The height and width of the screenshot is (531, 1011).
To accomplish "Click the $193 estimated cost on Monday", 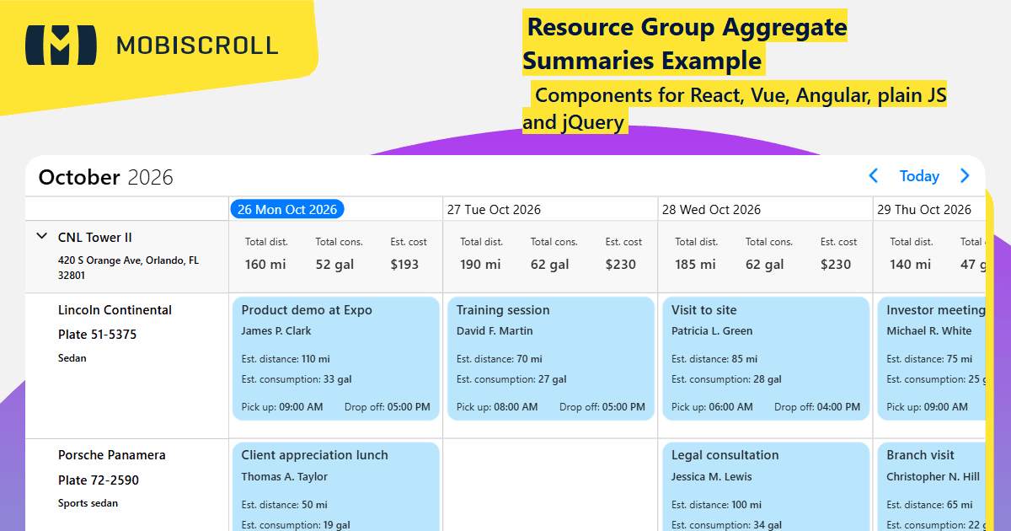I will tap(404, 264).
